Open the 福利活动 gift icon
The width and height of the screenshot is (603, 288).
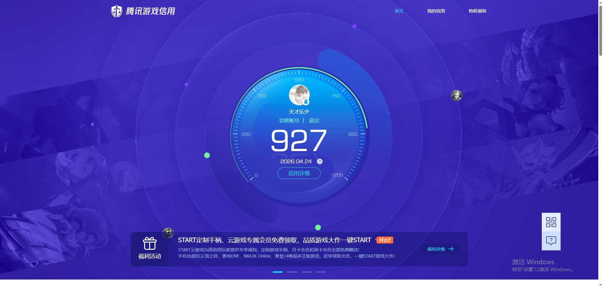150,243
